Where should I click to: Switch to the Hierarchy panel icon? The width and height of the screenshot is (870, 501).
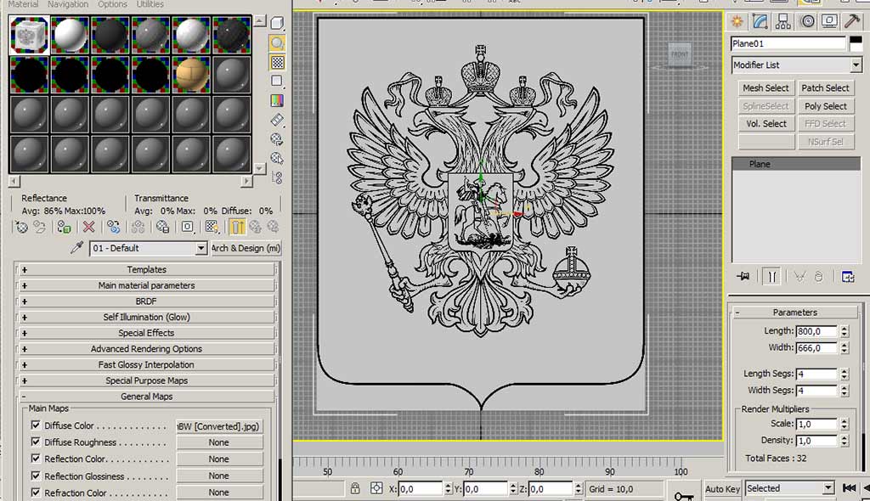pos(784,21)
